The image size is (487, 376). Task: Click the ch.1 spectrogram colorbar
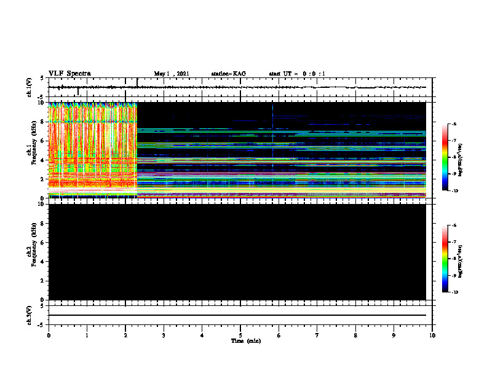[445, 157]
